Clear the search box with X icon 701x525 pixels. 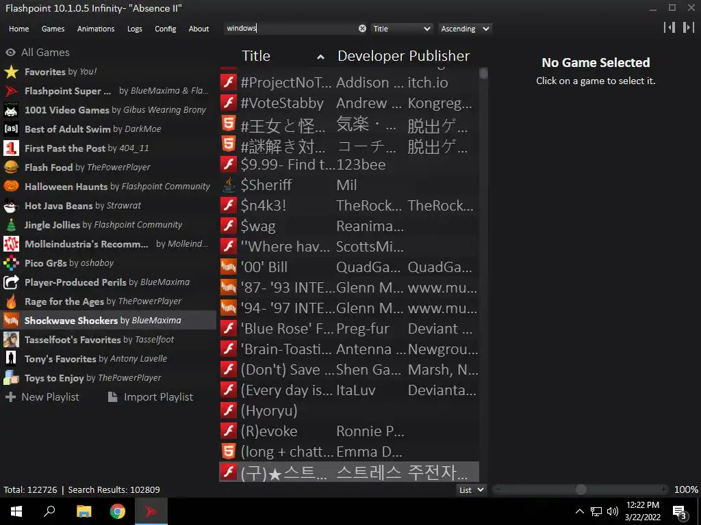pyautogui.click(x=362, y=28)
